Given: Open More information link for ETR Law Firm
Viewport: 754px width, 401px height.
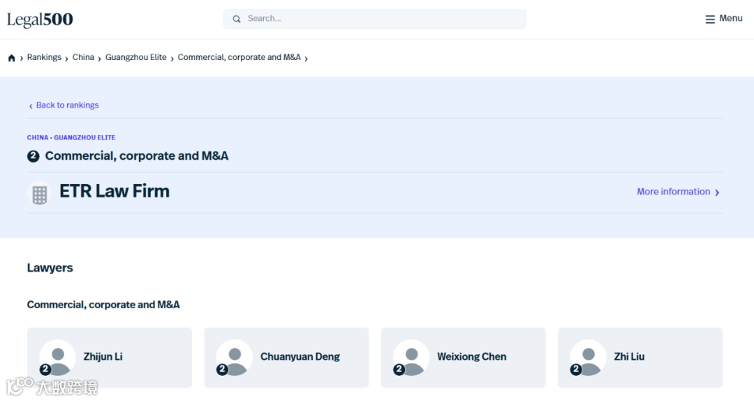Looking at the screenshot, I should pyautogui.click(x=674, y=192).
